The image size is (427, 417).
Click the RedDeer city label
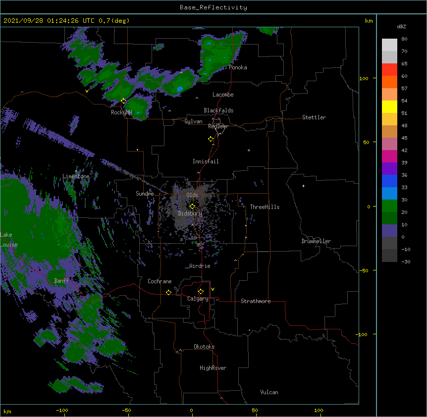[x=218, y=126]
